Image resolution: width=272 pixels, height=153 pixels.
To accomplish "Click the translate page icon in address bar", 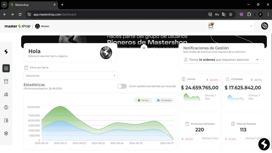I will click(224, 14).
